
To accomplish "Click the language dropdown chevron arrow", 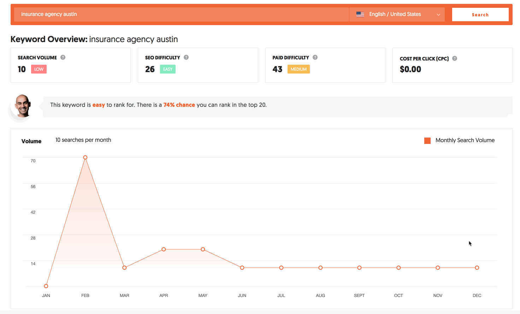I will pos(438,14).
